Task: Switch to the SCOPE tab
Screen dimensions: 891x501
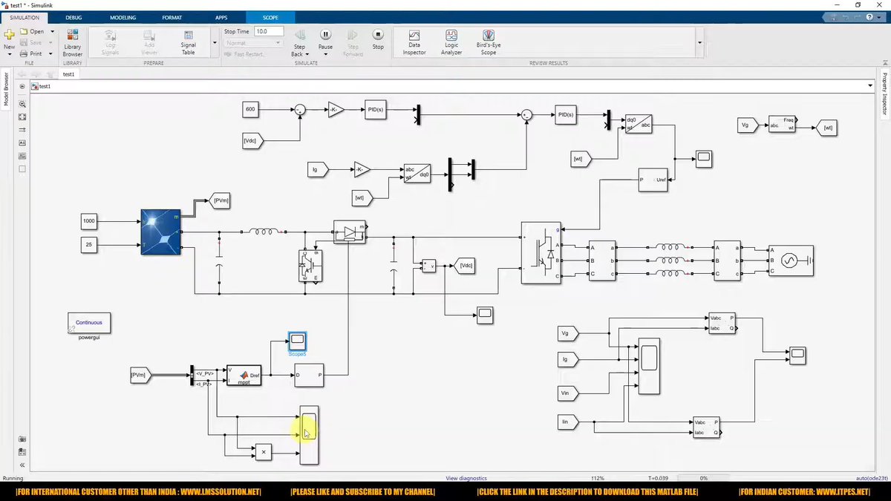Action: point(271,17)
